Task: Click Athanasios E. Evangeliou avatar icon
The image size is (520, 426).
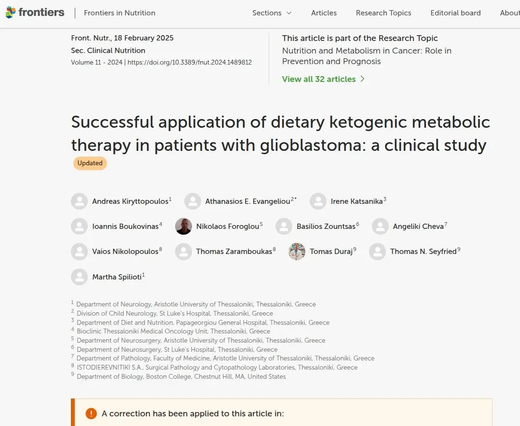Action: 192,201
